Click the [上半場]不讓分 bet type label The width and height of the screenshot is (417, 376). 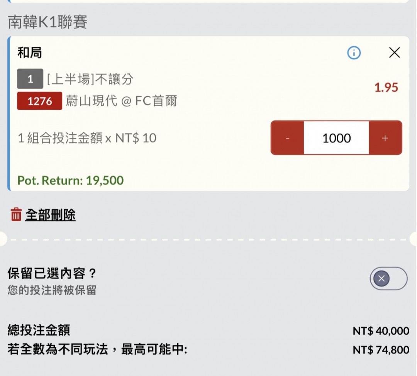tap(90, 79)
